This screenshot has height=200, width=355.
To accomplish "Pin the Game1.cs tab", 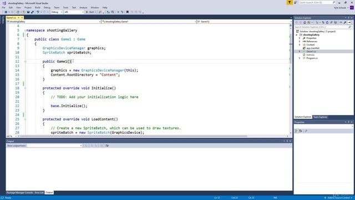I will coord(18,18).
